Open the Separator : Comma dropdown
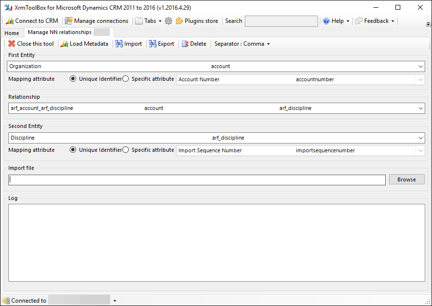 [x=242, y=44]
